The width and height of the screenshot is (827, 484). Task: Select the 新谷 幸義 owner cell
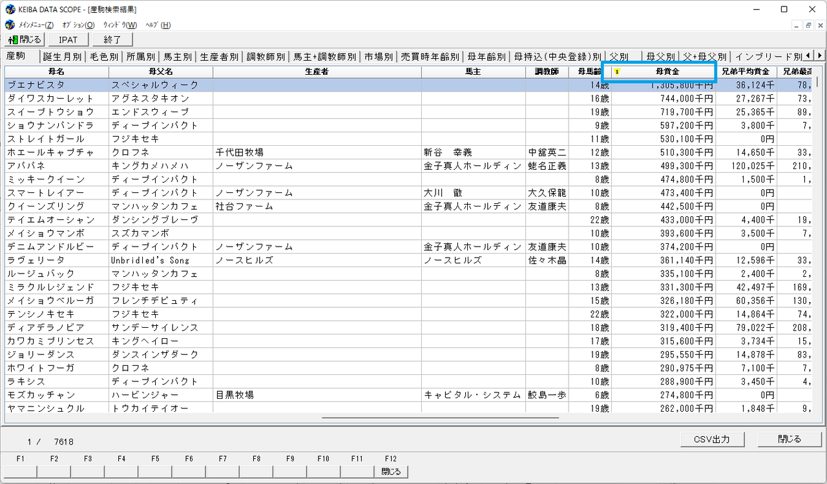point(474,152)
